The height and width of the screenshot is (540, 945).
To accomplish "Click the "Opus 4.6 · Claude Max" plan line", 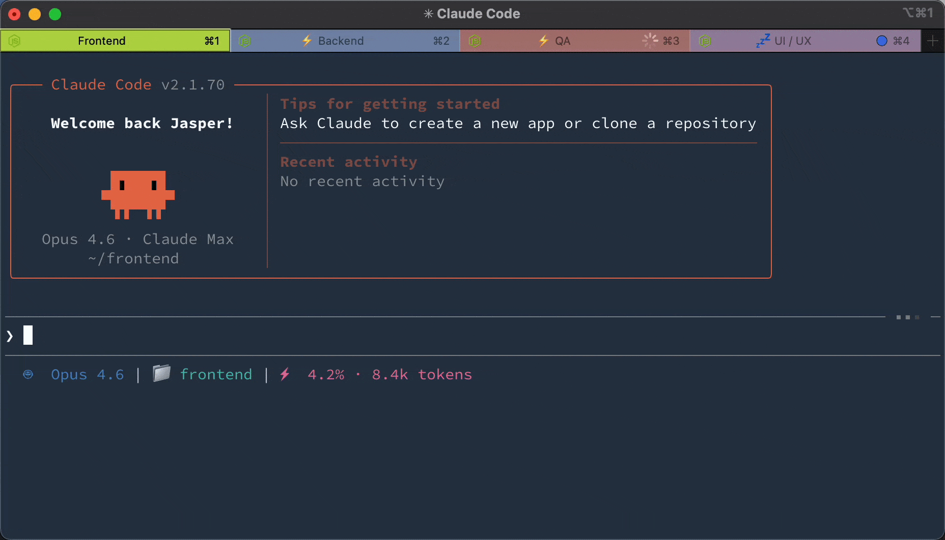I will tap(137, 239).
